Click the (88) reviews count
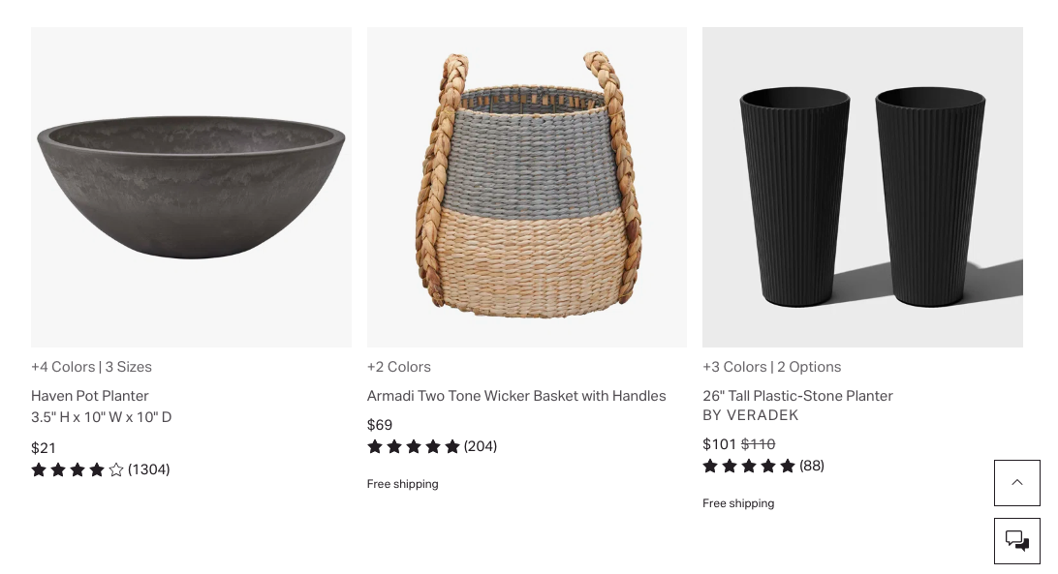 pyautogui.click(x=812, y=466)
